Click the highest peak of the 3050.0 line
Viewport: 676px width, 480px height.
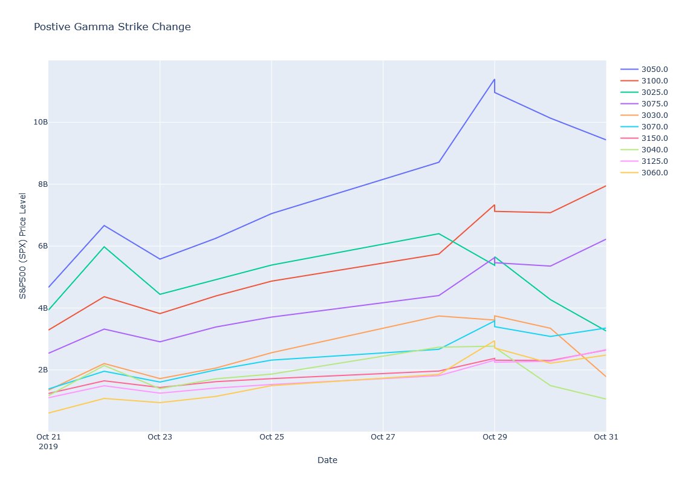tap(494, 79)
